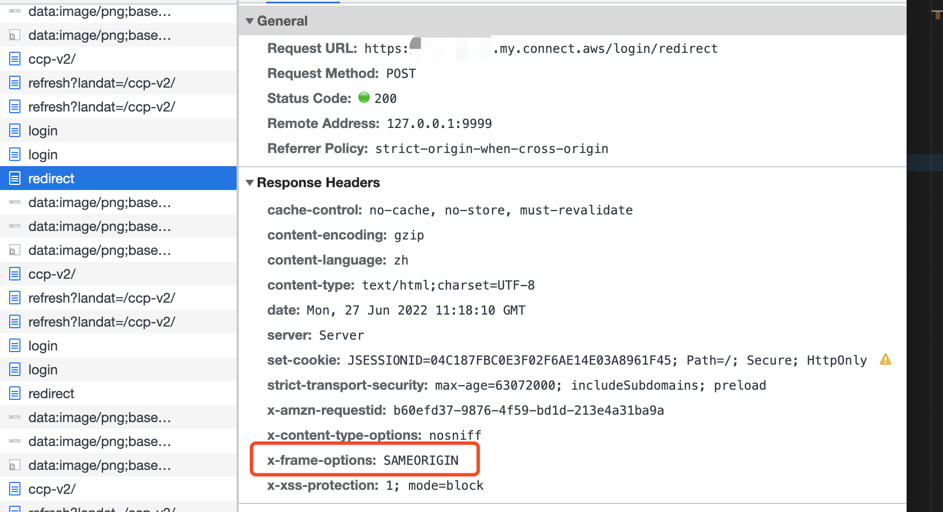Click the document icon beside the selected redirect entry
The image size is (943, 512).
[x=14, y=178]
